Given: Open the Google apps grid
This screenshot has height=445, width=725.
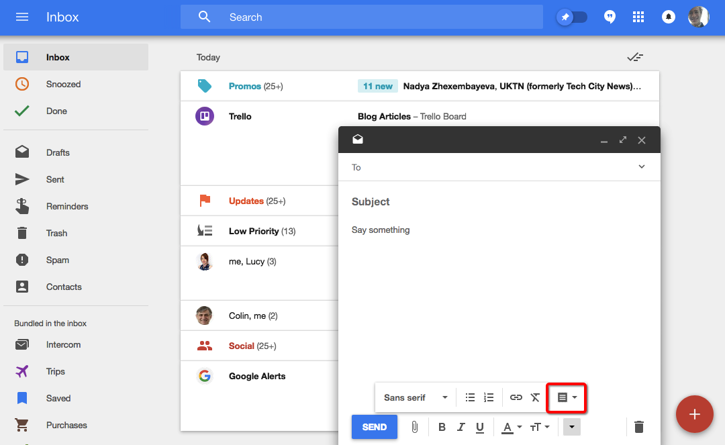Looking at the screenshot, I should point(638,16).
